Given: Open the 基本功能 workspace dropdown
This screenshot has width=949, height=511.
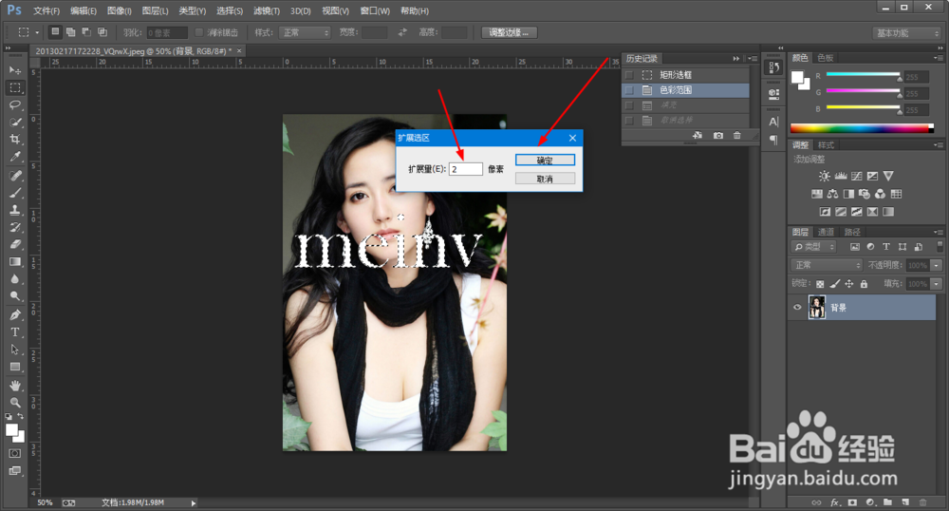Looking at the screenshot, I should coord(906,32).
